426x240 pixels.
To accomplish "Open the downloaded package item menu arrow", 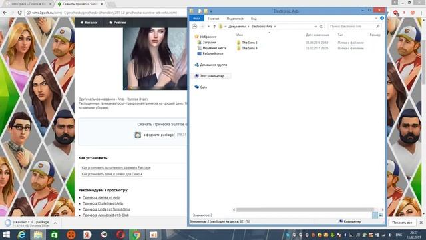I will tap(55, 223).
